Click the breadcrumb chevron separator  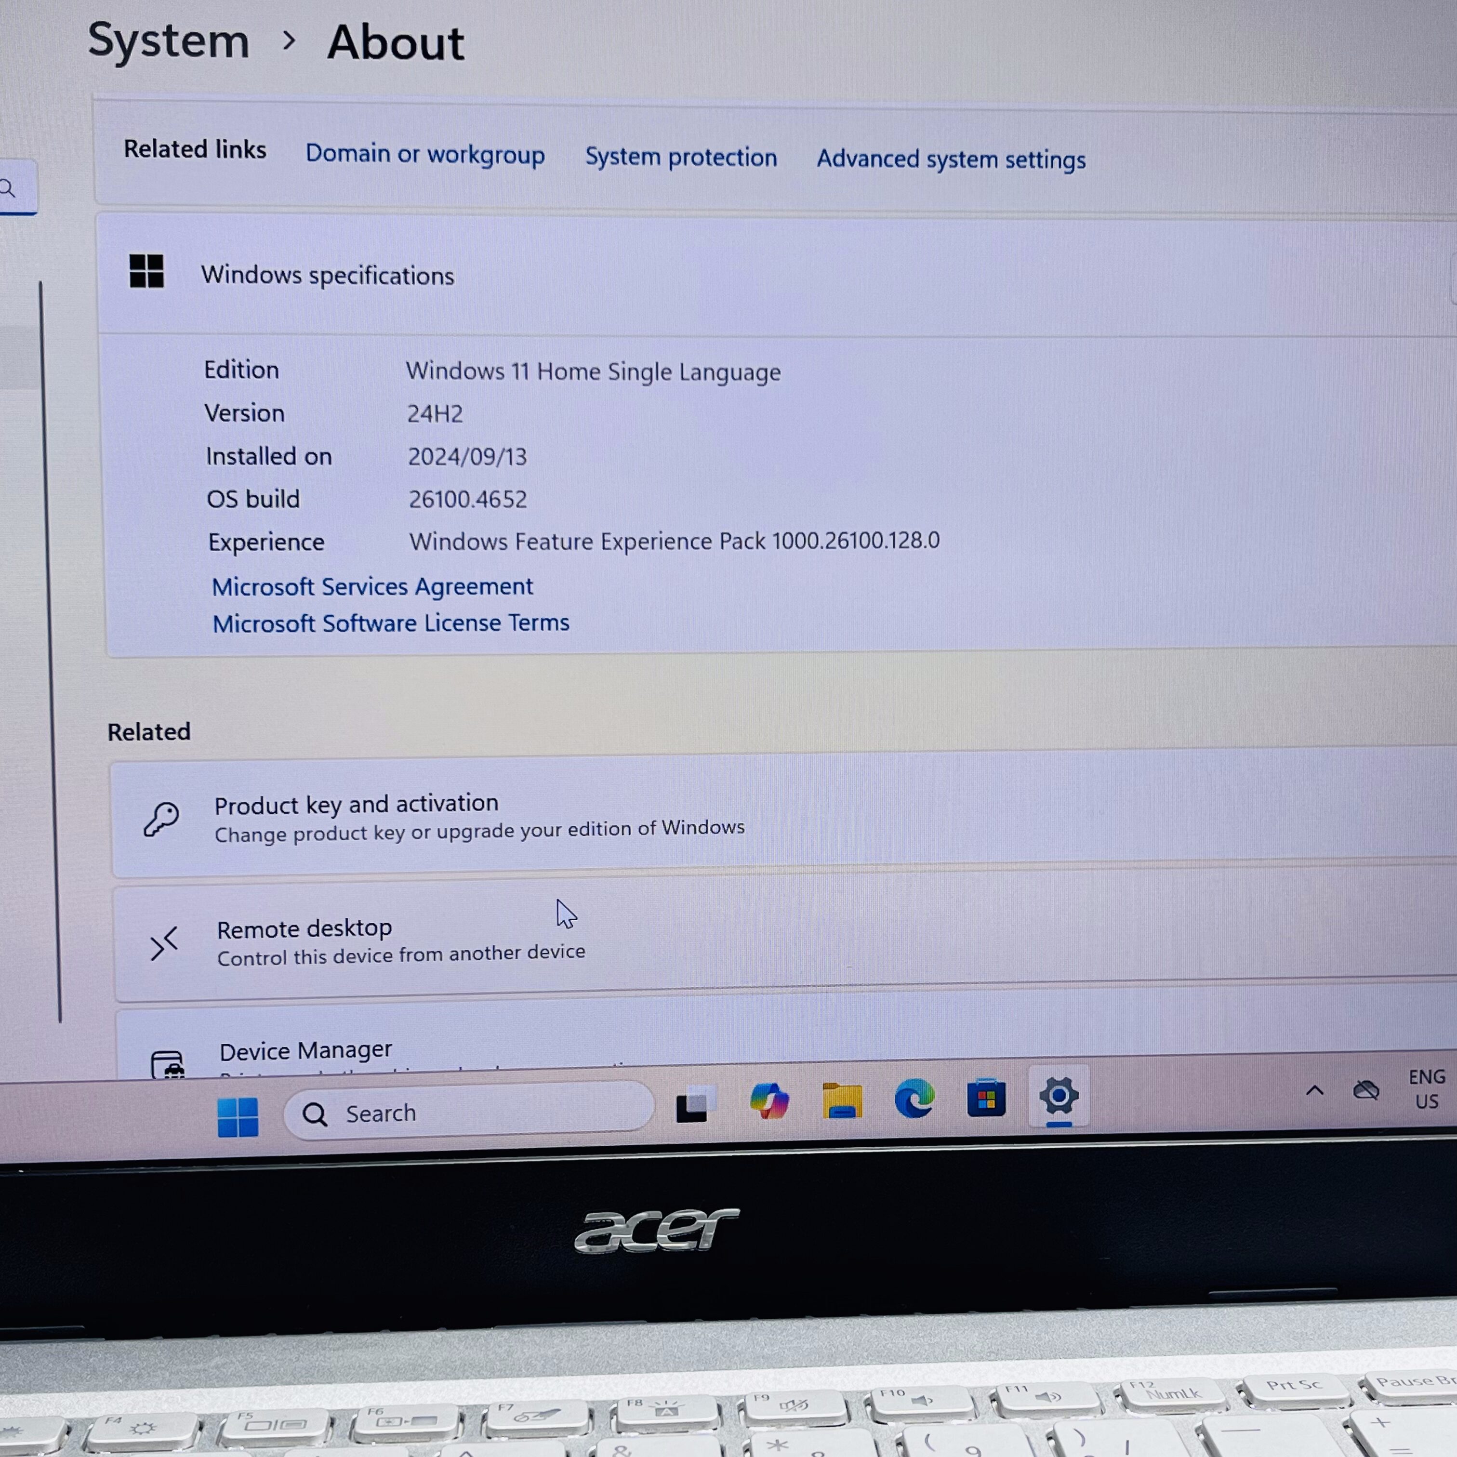tap(289, 40)
